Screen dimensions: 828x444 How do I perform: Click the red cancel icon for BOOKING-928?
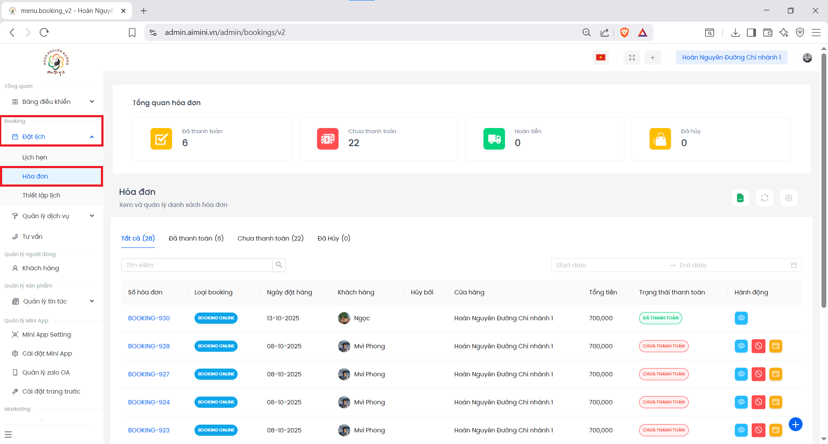(758, 346)
